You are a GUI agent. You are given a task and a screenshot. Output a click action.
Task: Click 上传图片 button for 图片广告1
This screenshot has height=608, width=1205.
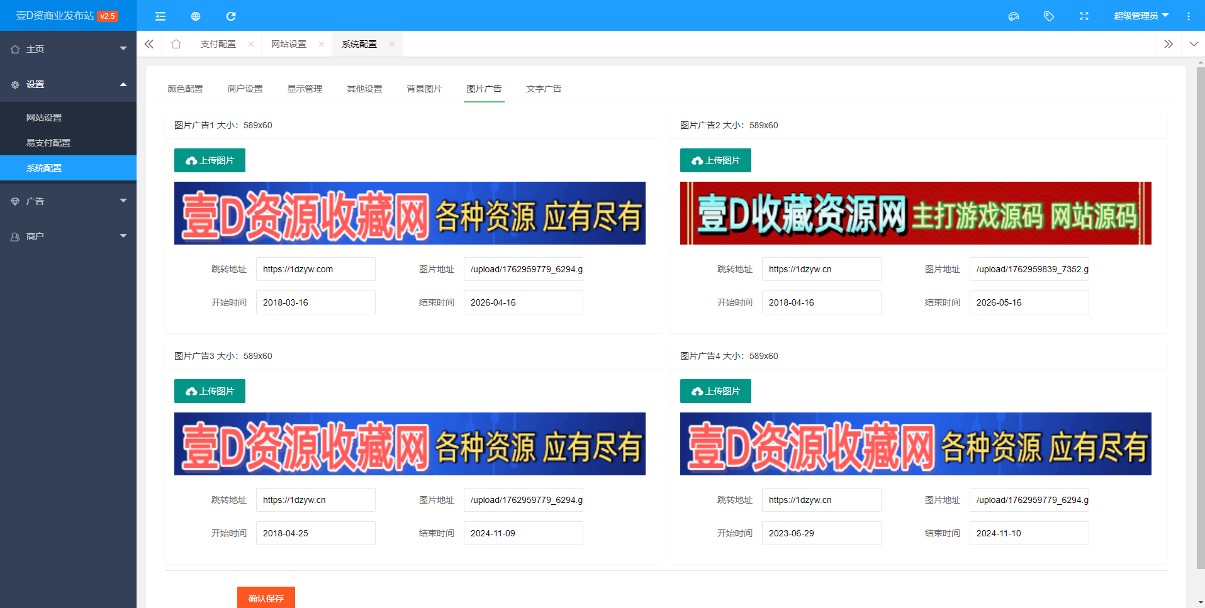click(x=210, y=160)
